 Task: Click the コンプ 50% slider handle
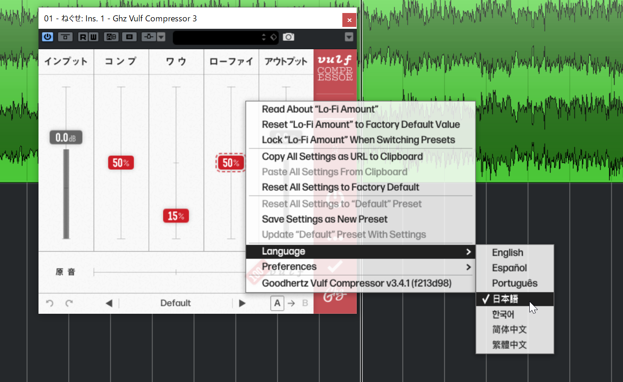tap(121, 163)
